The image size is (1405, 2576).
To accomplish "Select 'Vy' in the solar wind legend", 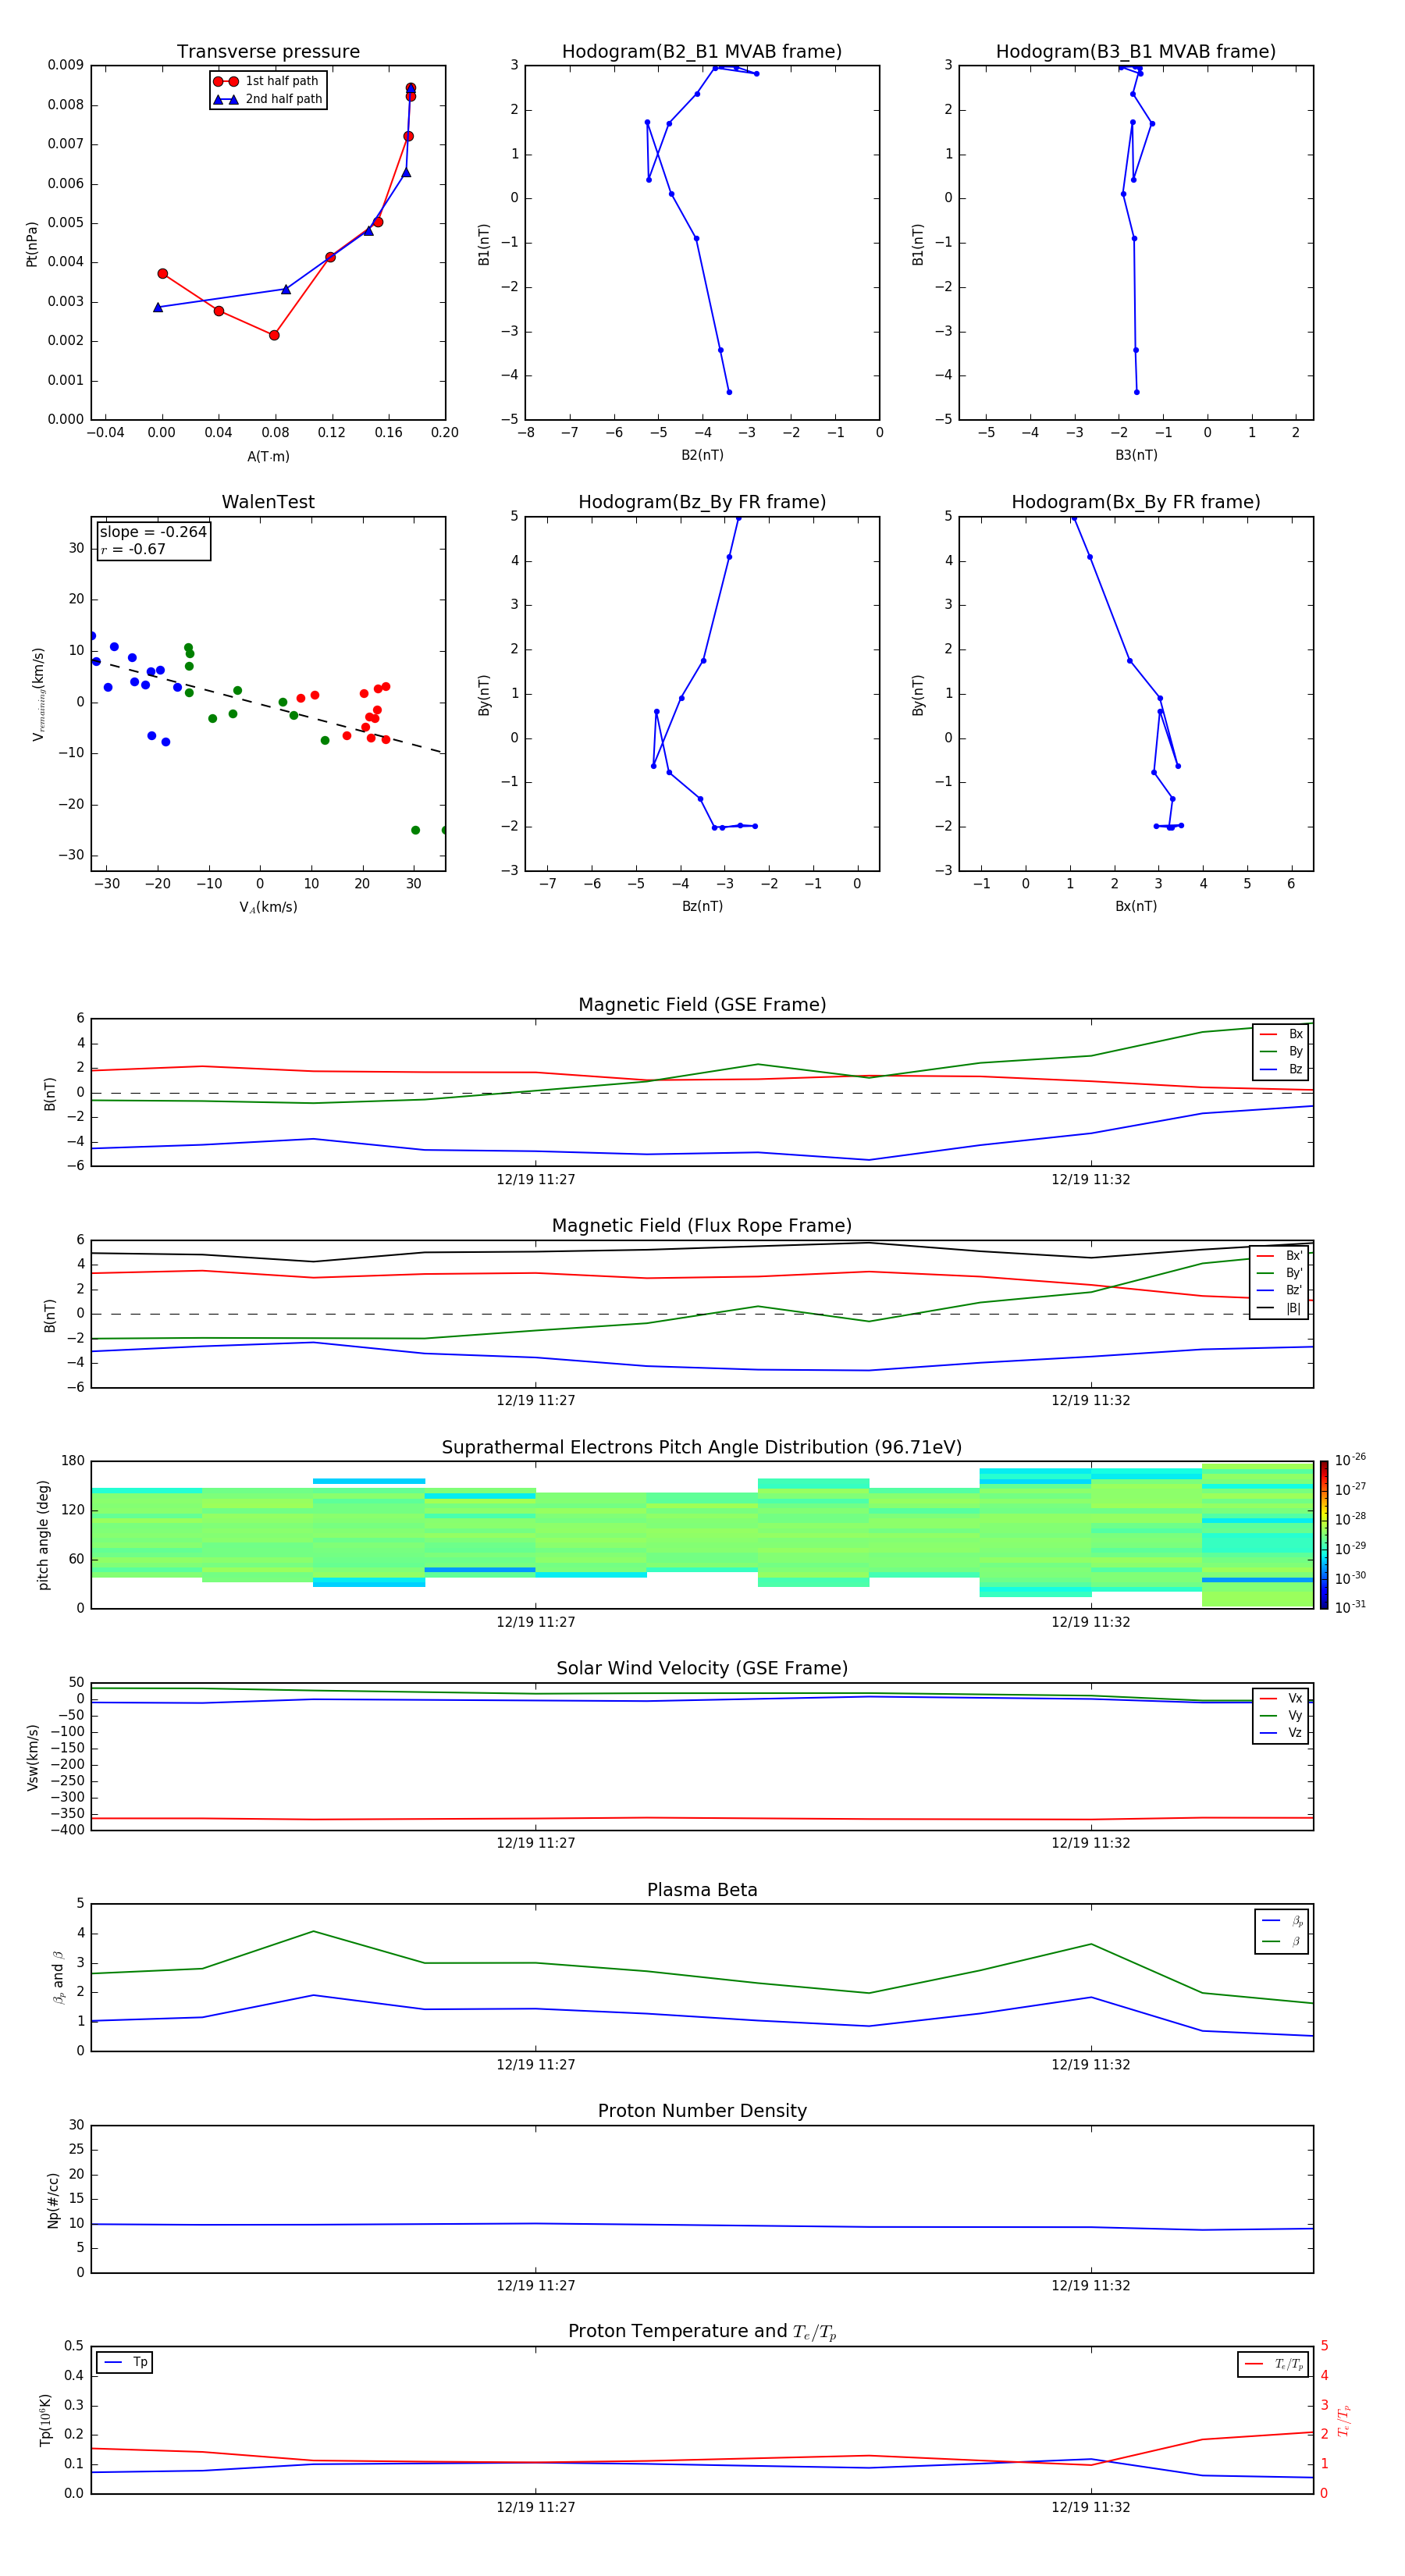I will point(1281,1715).
